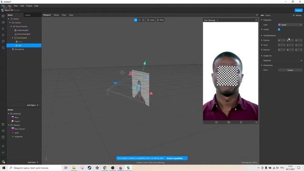Pop out the viewport panel
Image resolution: width=304 pixels, height=171 pixels.
257,15
